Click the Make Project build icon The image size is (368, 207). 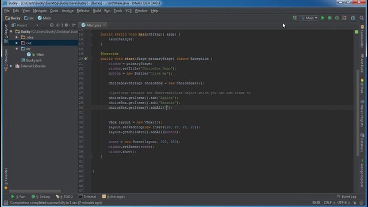click(294, 18)
